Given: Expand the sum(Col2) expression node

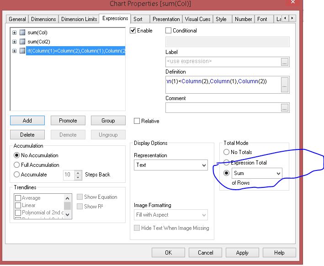Looking at the screenshot, I should [x=14, y=42].
